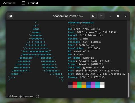Click the GPU: Intel Skylake GT2 line
The width and height of the screenshot is (135, 103).
click(97, 74)
